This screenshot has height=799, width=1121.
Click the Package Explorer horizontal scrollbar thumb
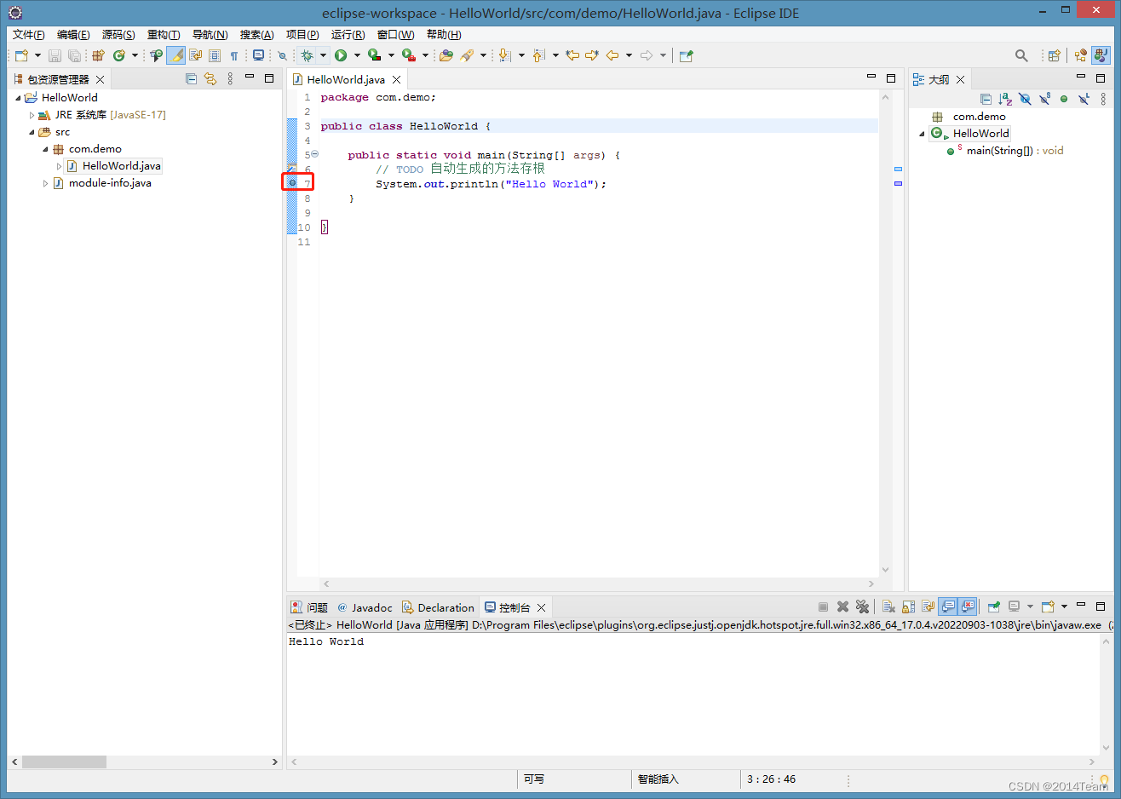[64, 762]
